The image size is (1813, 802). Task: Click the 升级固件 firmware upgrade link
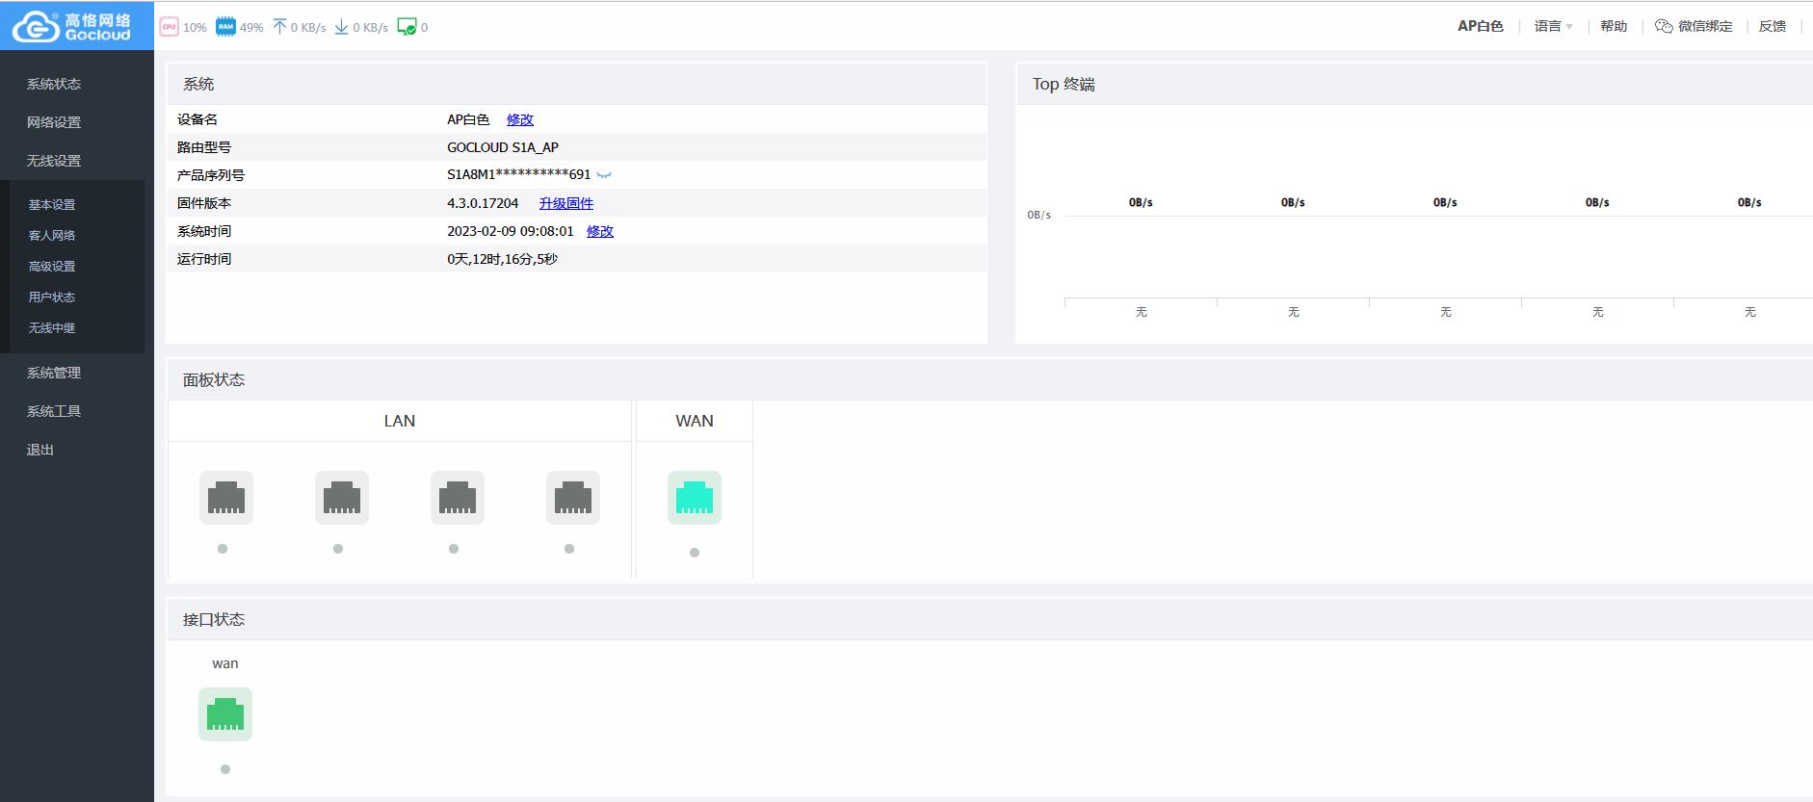coord(565,203)
